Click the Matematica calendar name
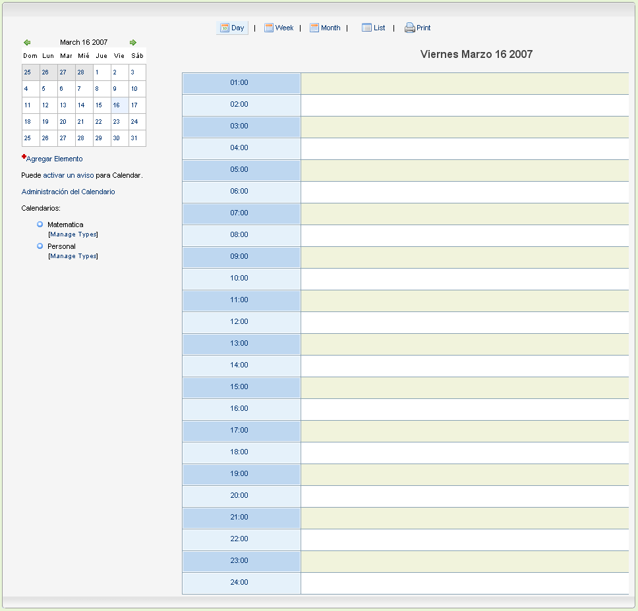Screen dimensions: 638x611 (x=65, y=225)
